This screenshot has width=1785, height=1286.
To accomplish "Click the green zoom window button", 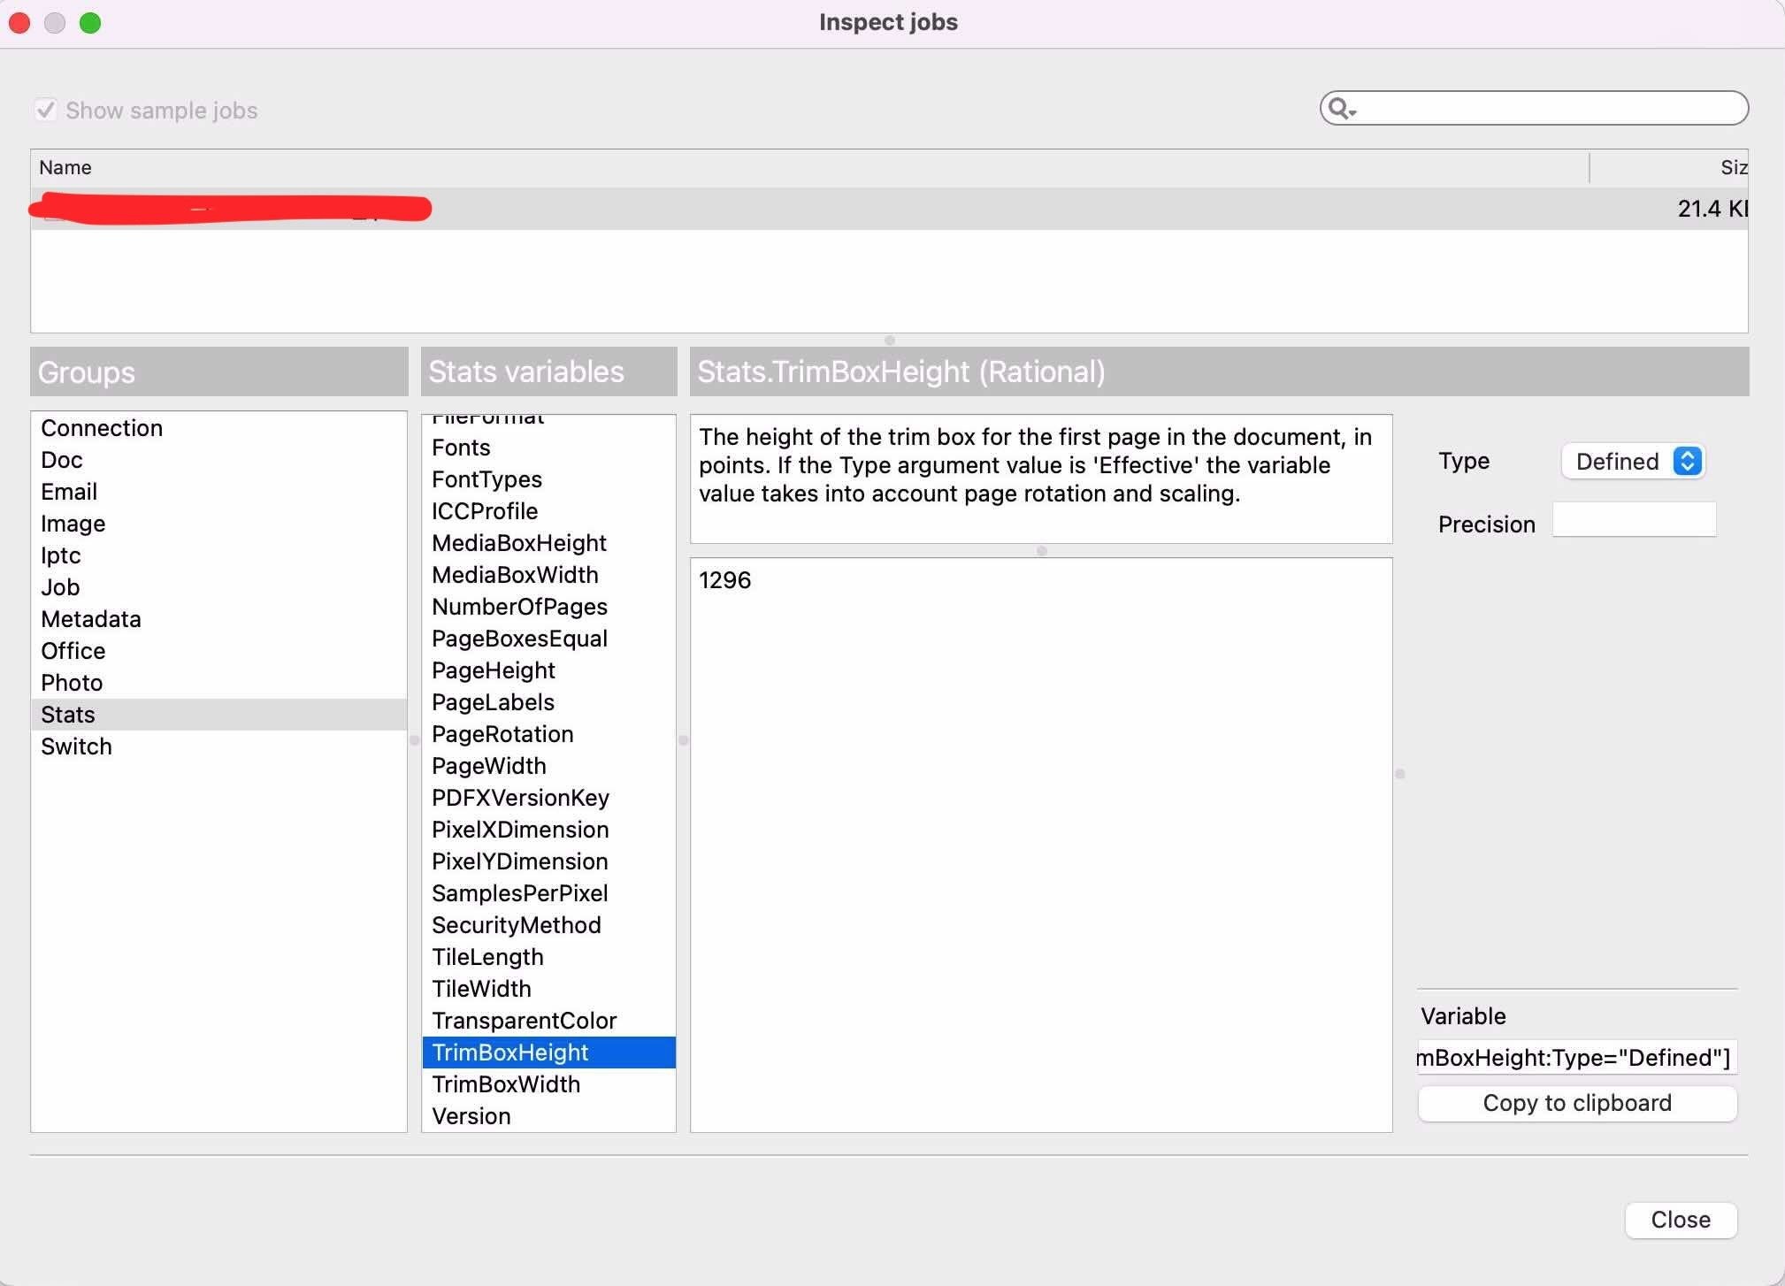I will (90, 23).
